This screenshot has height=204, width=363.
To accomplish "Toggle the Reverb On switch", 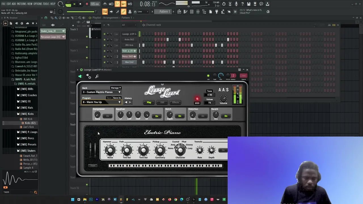I will tap(226, 116).
